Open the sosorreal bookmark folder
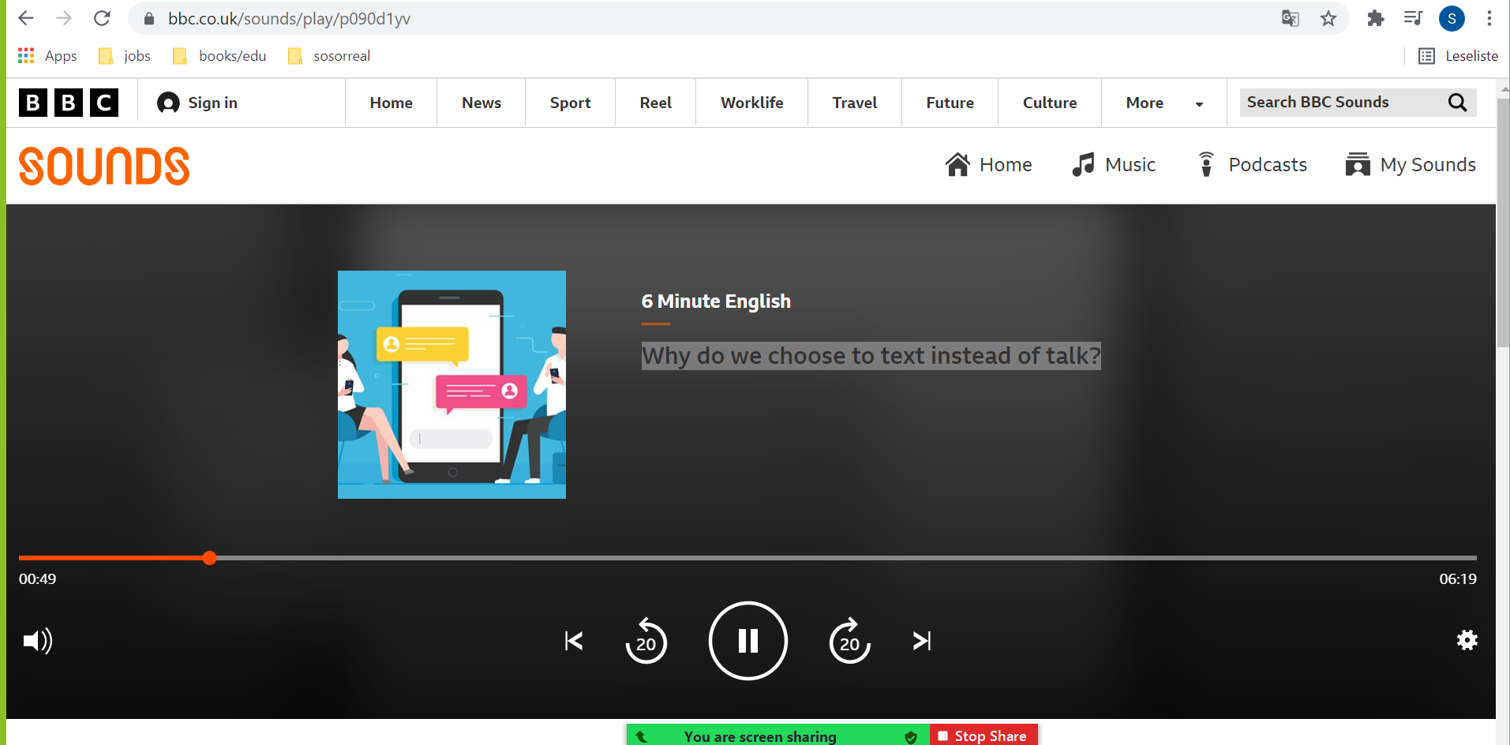 (x=329, y=56)
